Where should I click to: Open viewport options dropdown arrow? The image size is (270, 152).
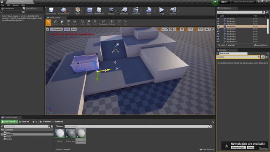[x=48, y=29]
